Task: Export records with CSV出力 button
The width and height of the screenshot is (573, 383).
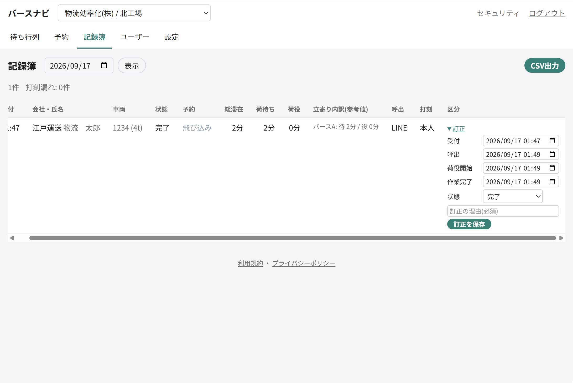Action: pos(545,66)
